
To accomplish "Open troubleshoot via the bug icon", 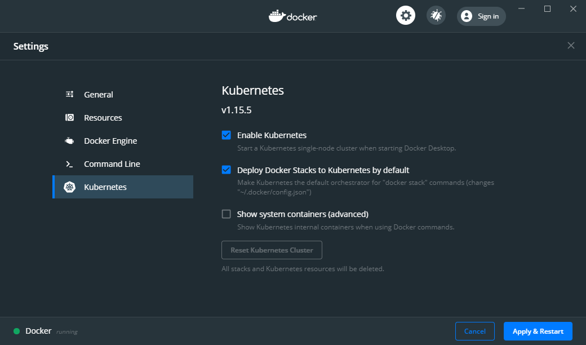I will click(x=436, y=16).
